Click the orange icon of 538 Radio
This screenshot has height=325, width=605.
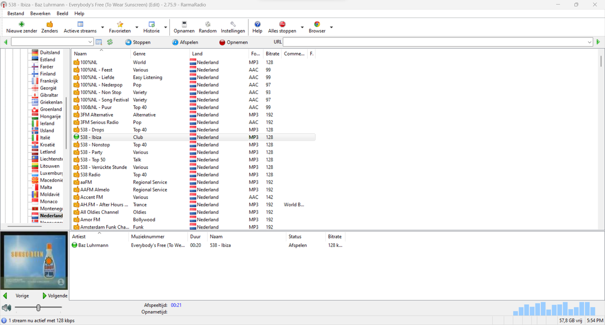tap(76, 175)
